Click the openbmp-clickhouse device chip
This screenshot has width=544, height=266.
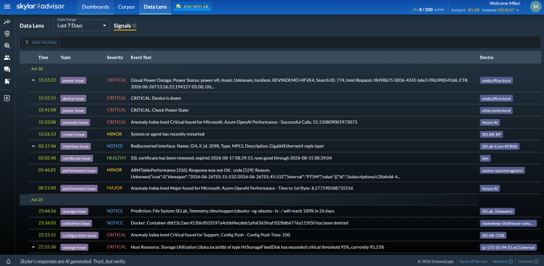508,223
